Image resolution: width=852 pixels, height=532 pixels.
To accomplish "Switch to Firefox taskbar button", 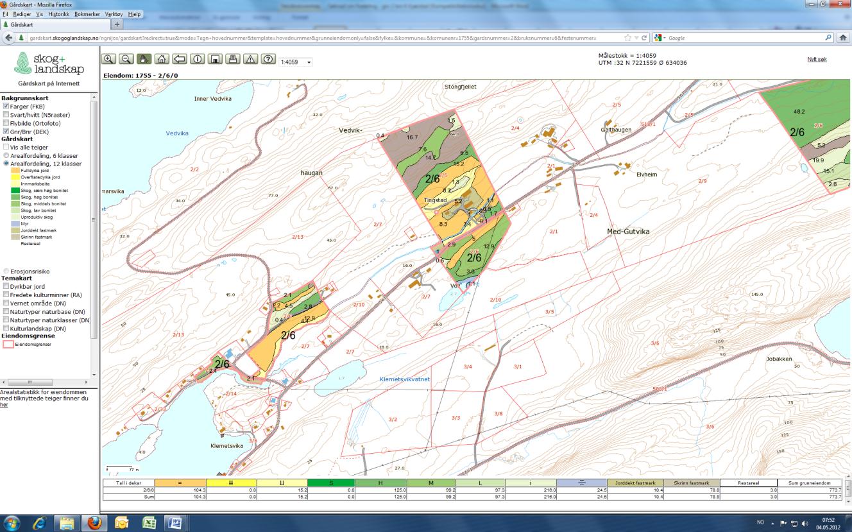I will (94, 522).
